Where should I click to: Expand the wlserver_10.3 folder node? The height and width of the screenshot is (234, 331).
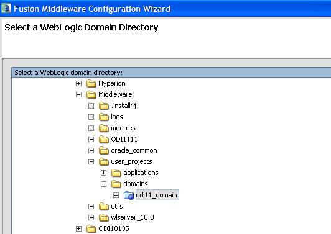click(91, 217)
